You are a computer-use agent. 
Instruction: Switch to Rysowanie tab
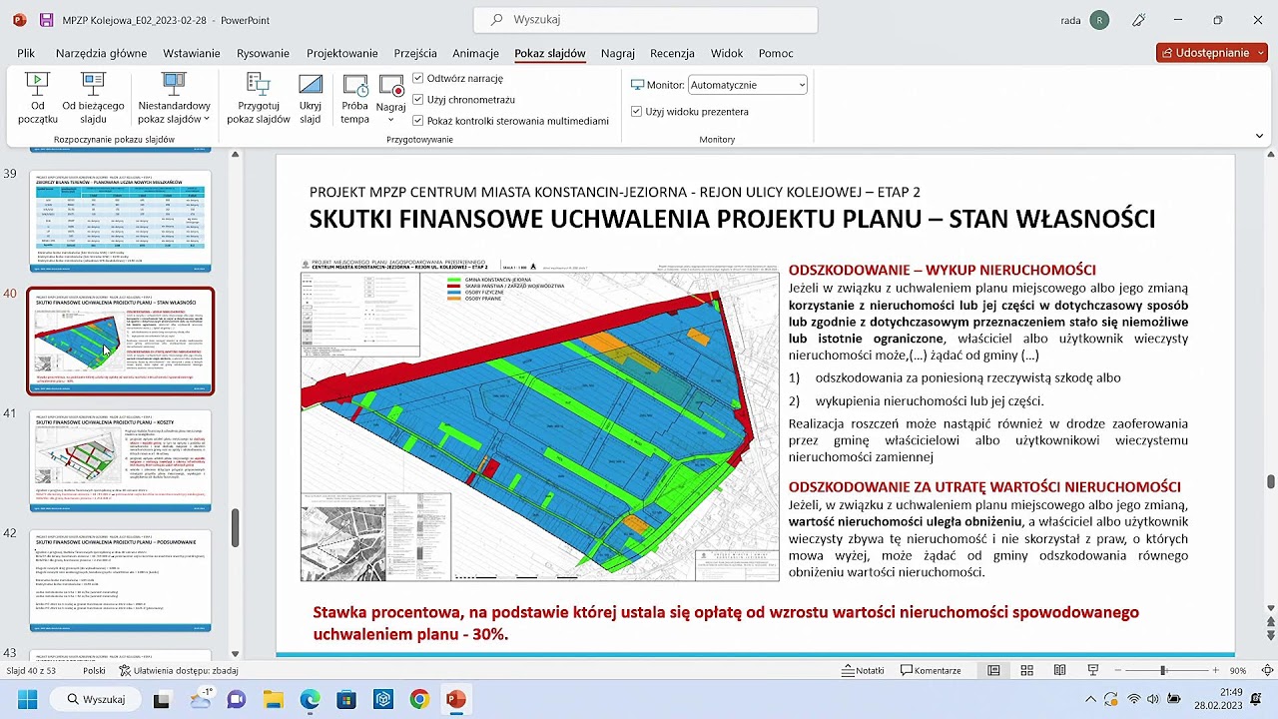[263, 53]
